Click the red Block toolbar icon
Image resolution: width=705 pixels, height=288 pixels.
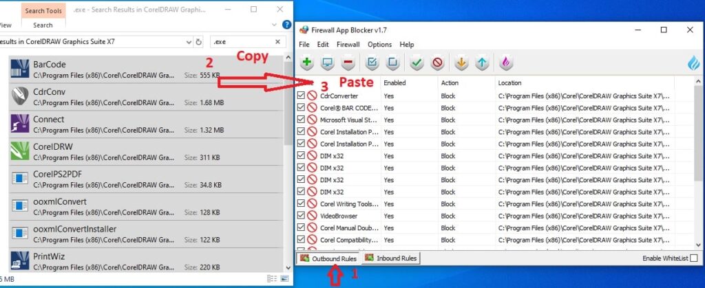tap(437, 63)
